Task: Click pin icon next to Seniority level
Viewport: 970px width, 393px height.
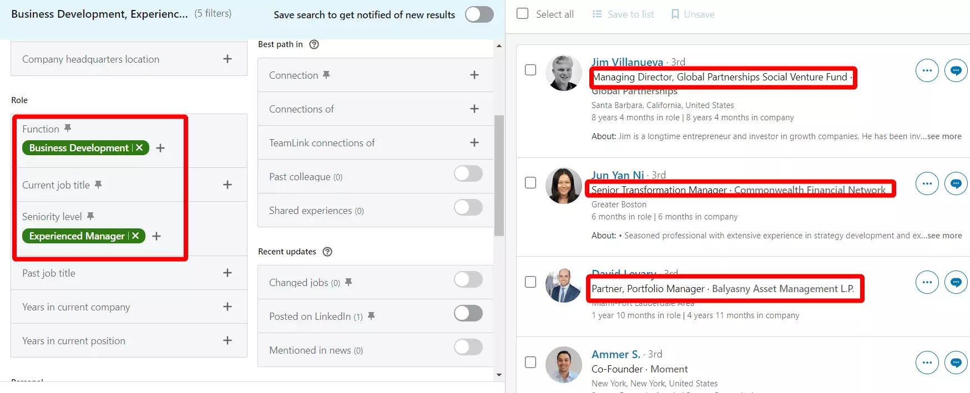Action: click(x=90, y=216)
